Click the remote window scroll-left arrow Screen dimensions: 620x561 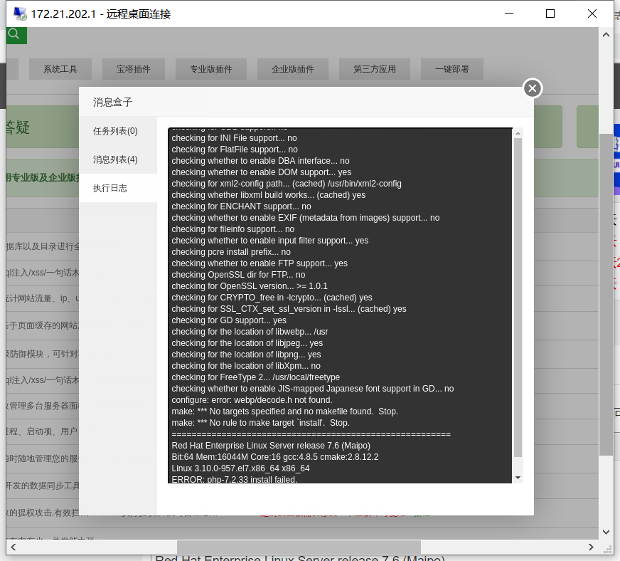pyautogui.click(x=14, y=547)
